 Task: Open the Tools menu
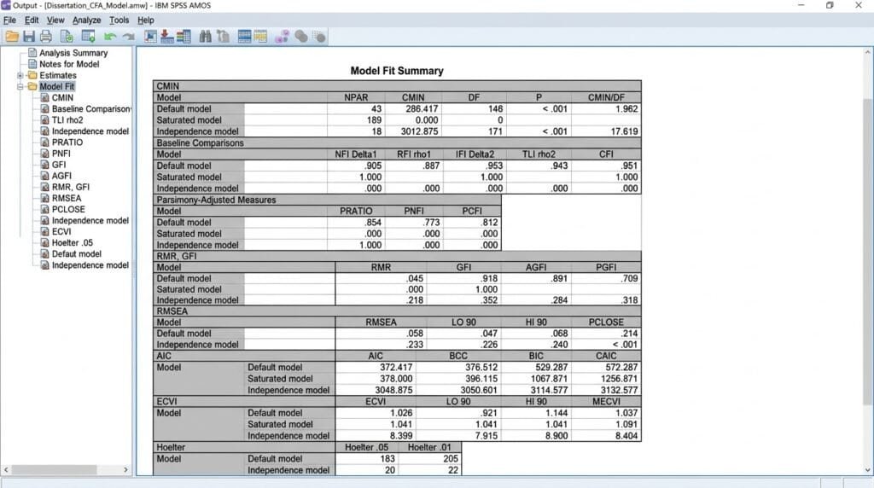(x=119, y=20)
